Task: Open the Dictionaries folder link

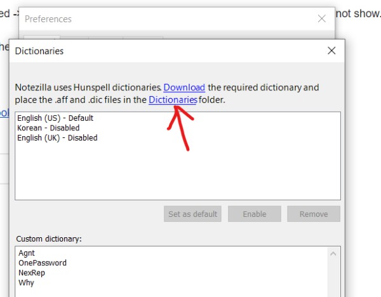Action: pyautogui.click(x=173, y=100)
